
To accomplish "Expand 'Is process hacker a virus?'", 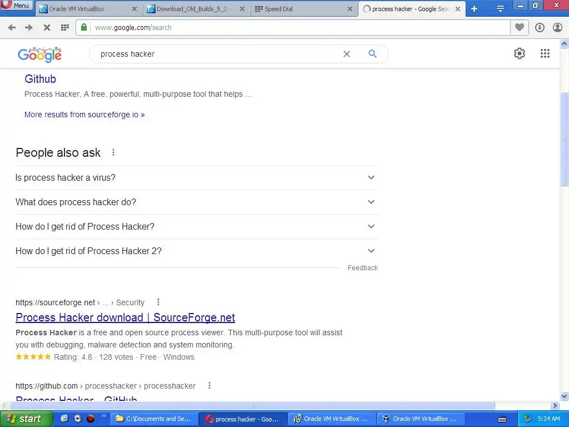I will (x=197, y=177).
